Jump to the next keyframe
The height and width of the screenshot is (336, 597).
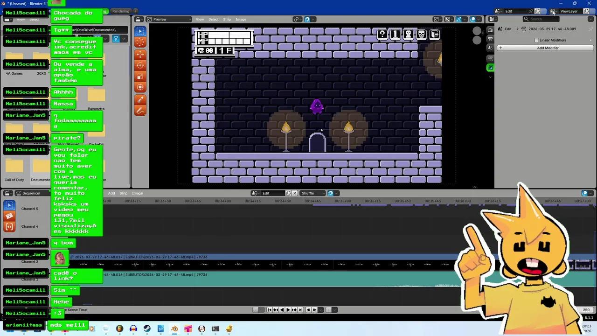click(294, 309)
